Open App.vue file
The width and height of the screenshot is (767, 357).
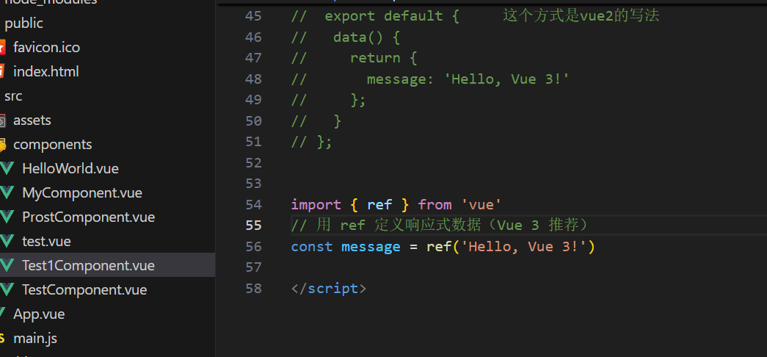(39, 314)
